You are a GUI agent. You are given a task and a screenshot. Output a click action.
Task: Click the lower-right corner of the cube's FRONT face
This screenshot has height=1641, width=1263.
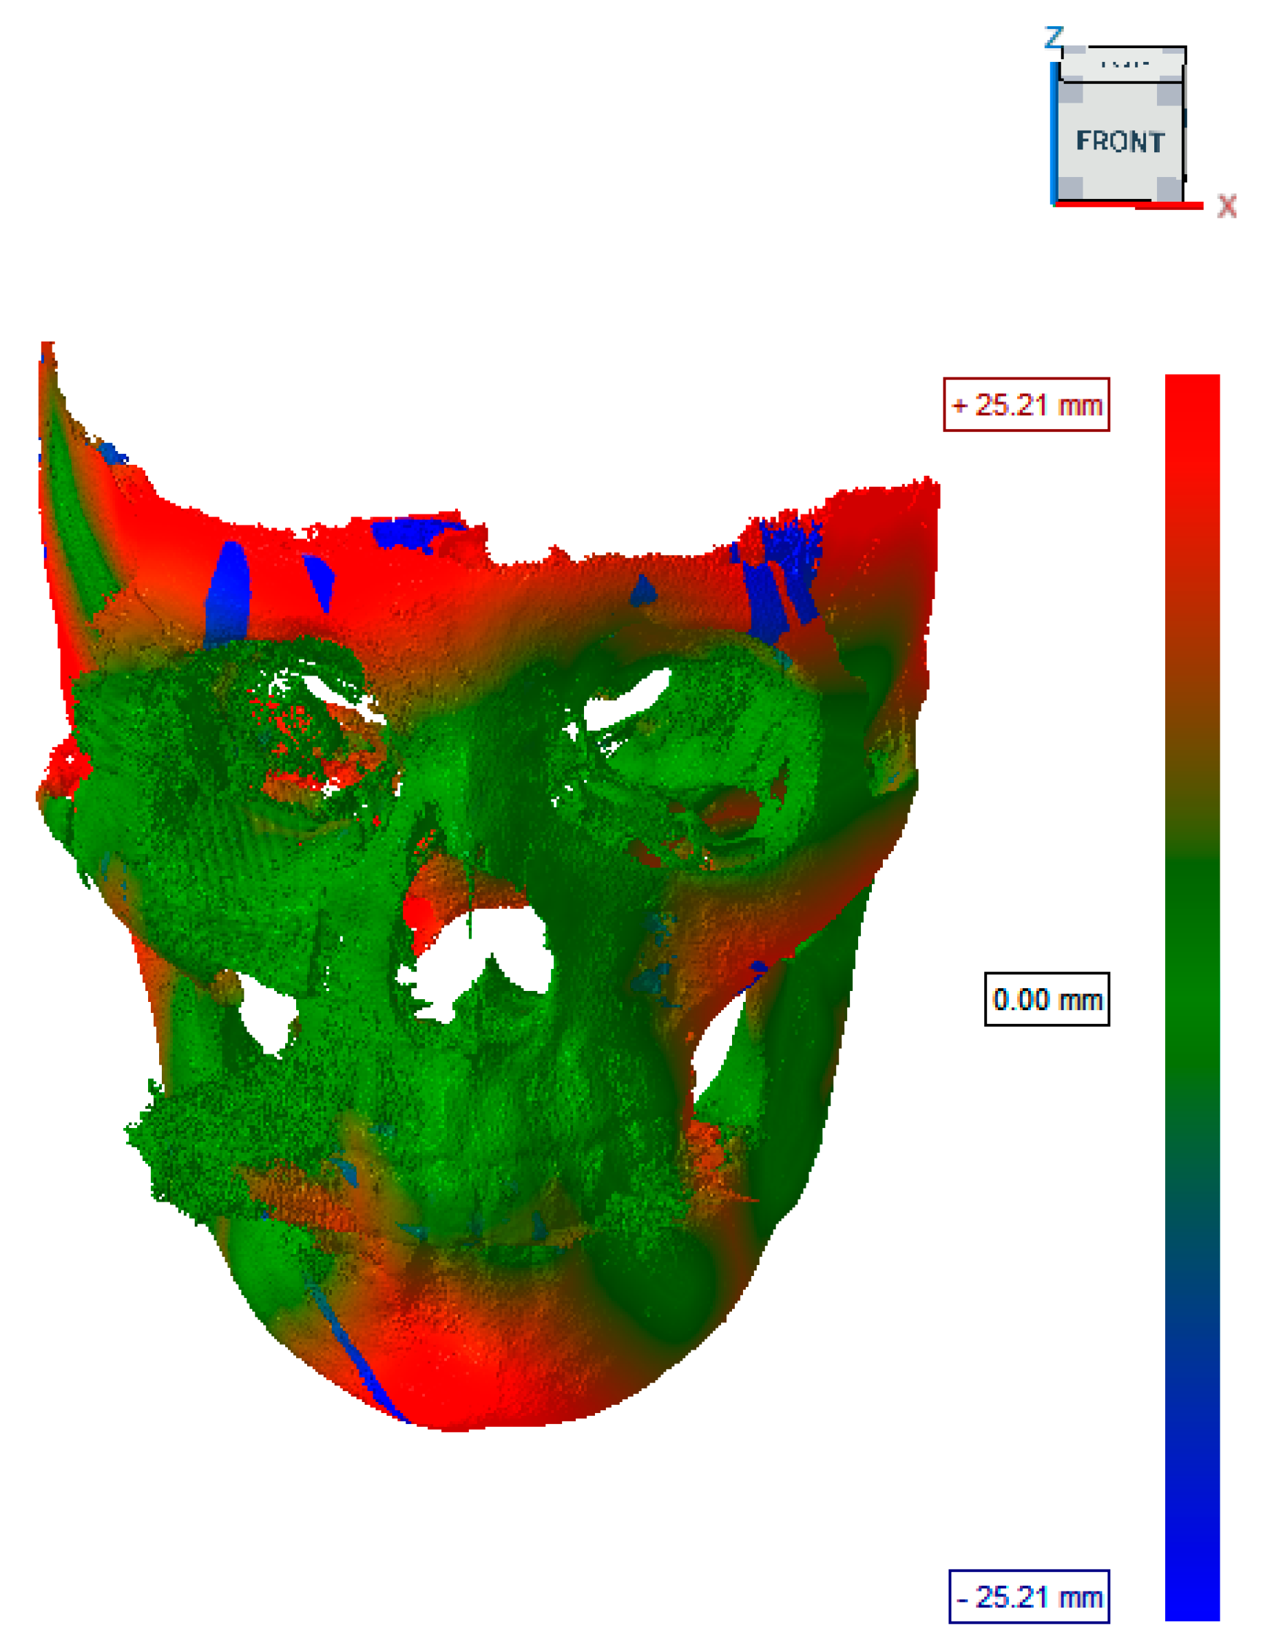tap(1169, 189)
